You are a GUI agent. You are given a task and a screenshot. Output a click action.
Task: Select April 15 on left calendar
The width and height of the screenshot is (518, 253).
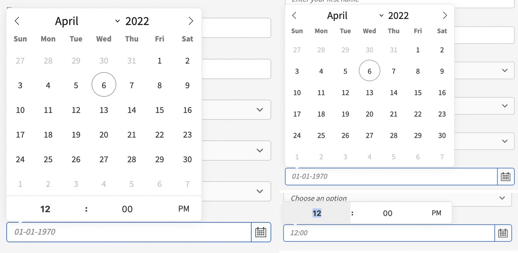coord(159,110)
